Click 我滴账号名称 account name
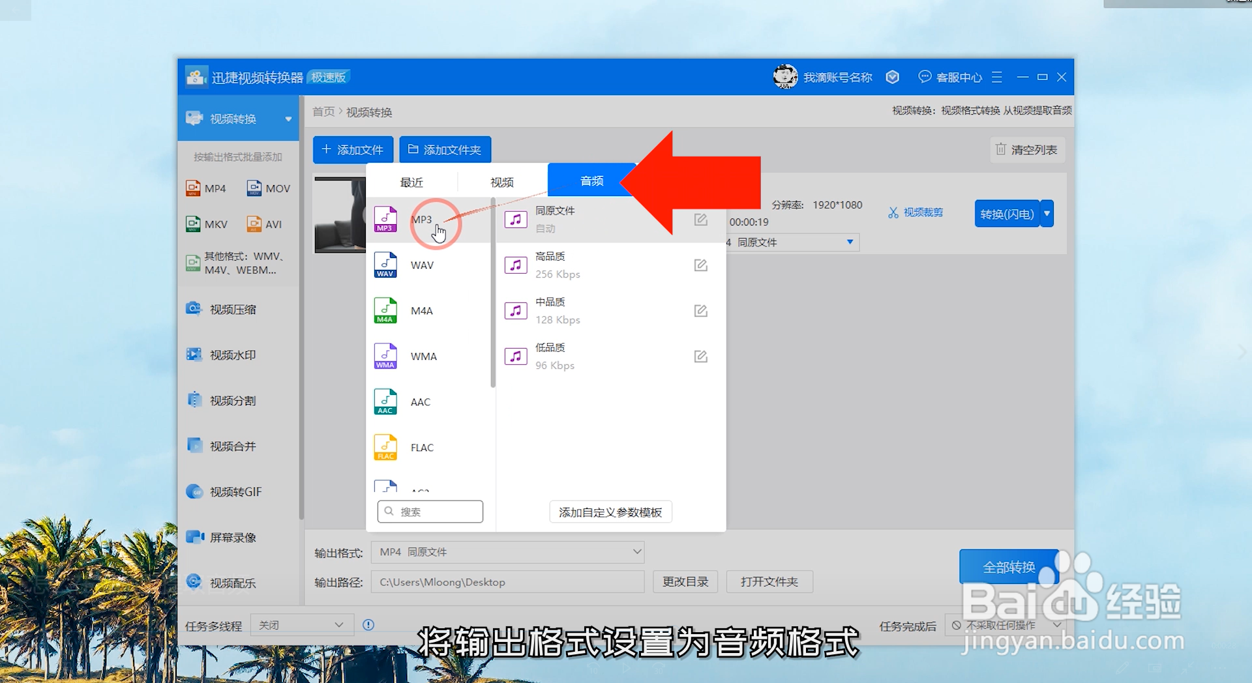 (x=838, y=77)
